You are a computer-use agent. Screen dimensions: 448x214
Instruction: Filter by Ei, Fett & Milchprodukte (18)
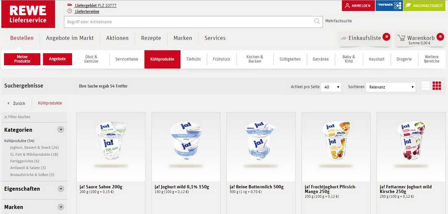point(34,154)
